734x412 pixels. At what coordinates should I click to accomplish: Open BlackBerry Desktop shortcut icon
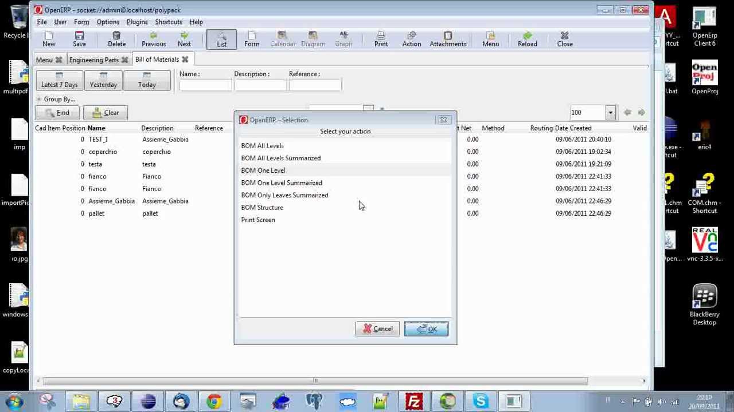pyautogui.click(x=704, y=305)
